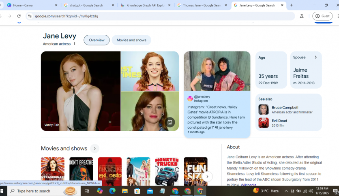Open the Mail app from the taskbar
Image resolution: width=339 pixels, height=196 pixels.
[x=150, y=191]
